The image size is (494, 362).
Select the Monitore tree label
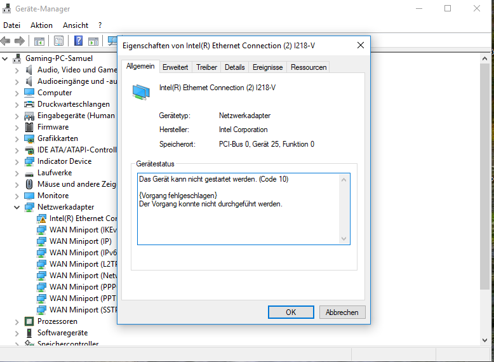click(53, 196)
